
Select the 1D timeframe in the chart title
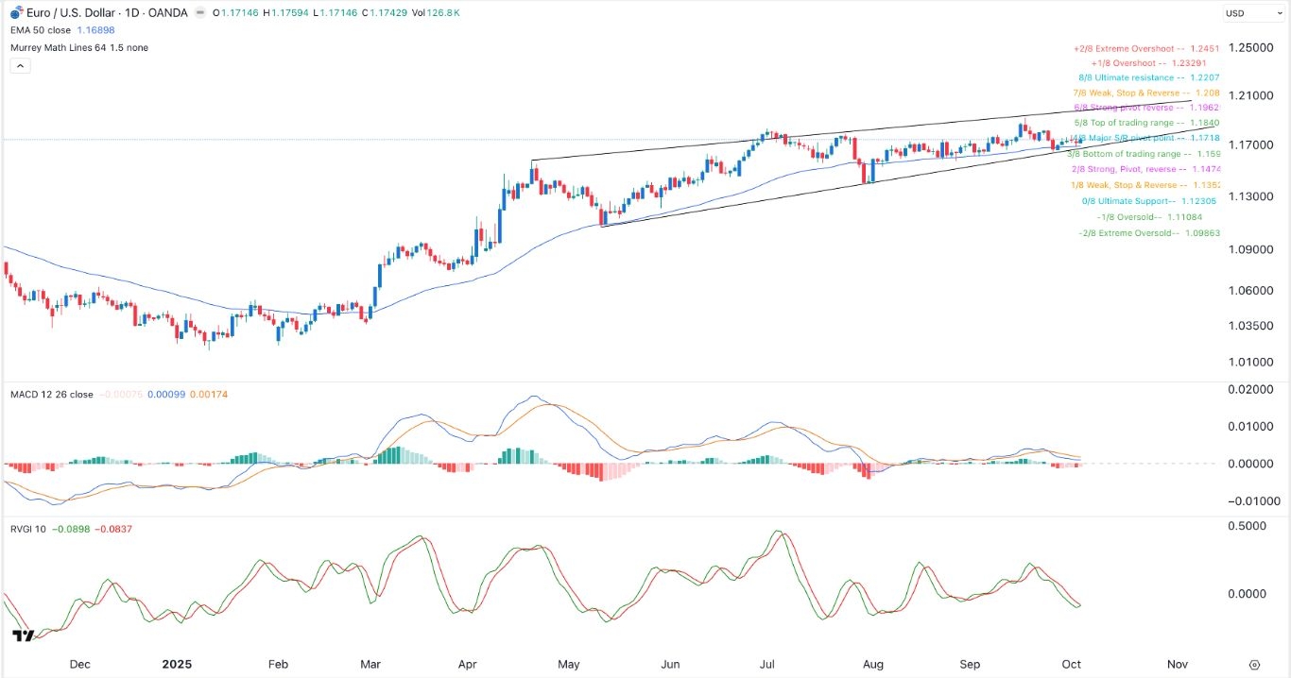tap(131, 12)
